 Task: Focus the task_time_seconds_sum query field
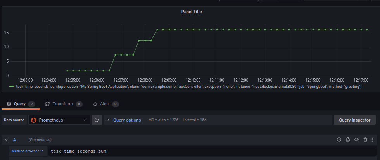click(x=212, y=151)
